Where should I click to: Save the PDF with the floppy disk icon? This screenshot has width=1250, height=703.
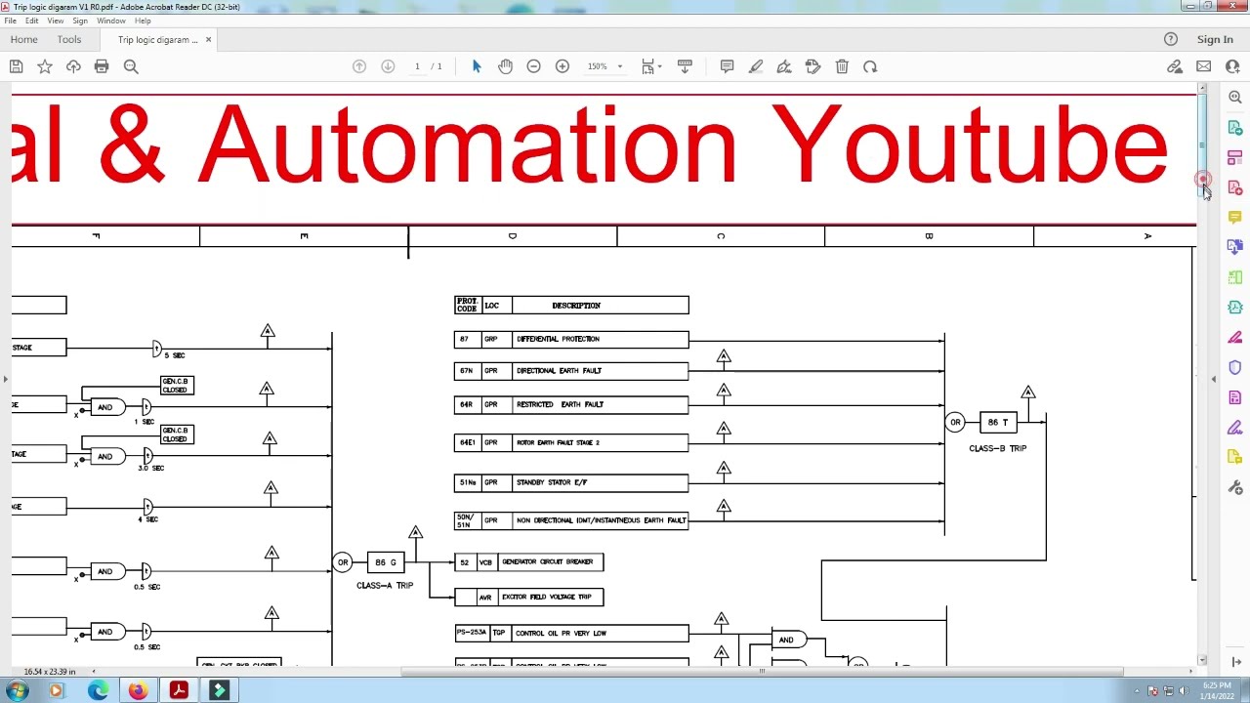(x=16, y=66)
